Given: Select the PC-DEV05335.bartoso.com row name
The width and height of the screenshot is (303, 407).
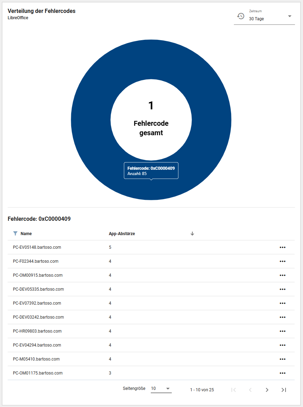Looking at the screenshot, I should pyautogui.click(x=38, y=289).
